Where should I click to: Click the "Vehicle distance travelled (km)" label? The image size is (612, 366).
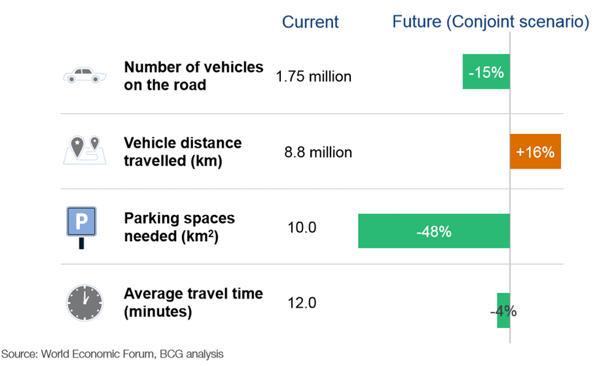(x=183, y=152)
